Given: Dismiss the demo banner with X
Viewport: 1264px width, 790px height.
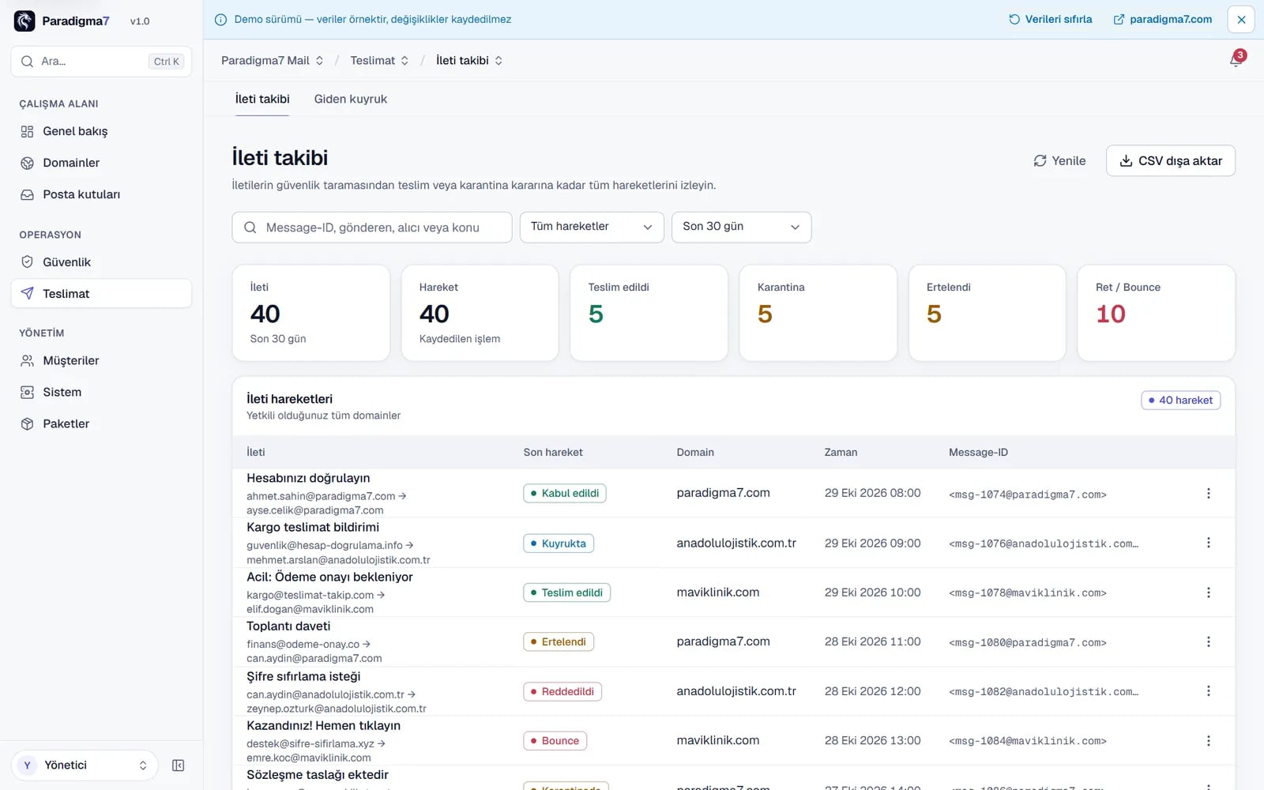Looking at the screenshot, I should coord(1241,20).
